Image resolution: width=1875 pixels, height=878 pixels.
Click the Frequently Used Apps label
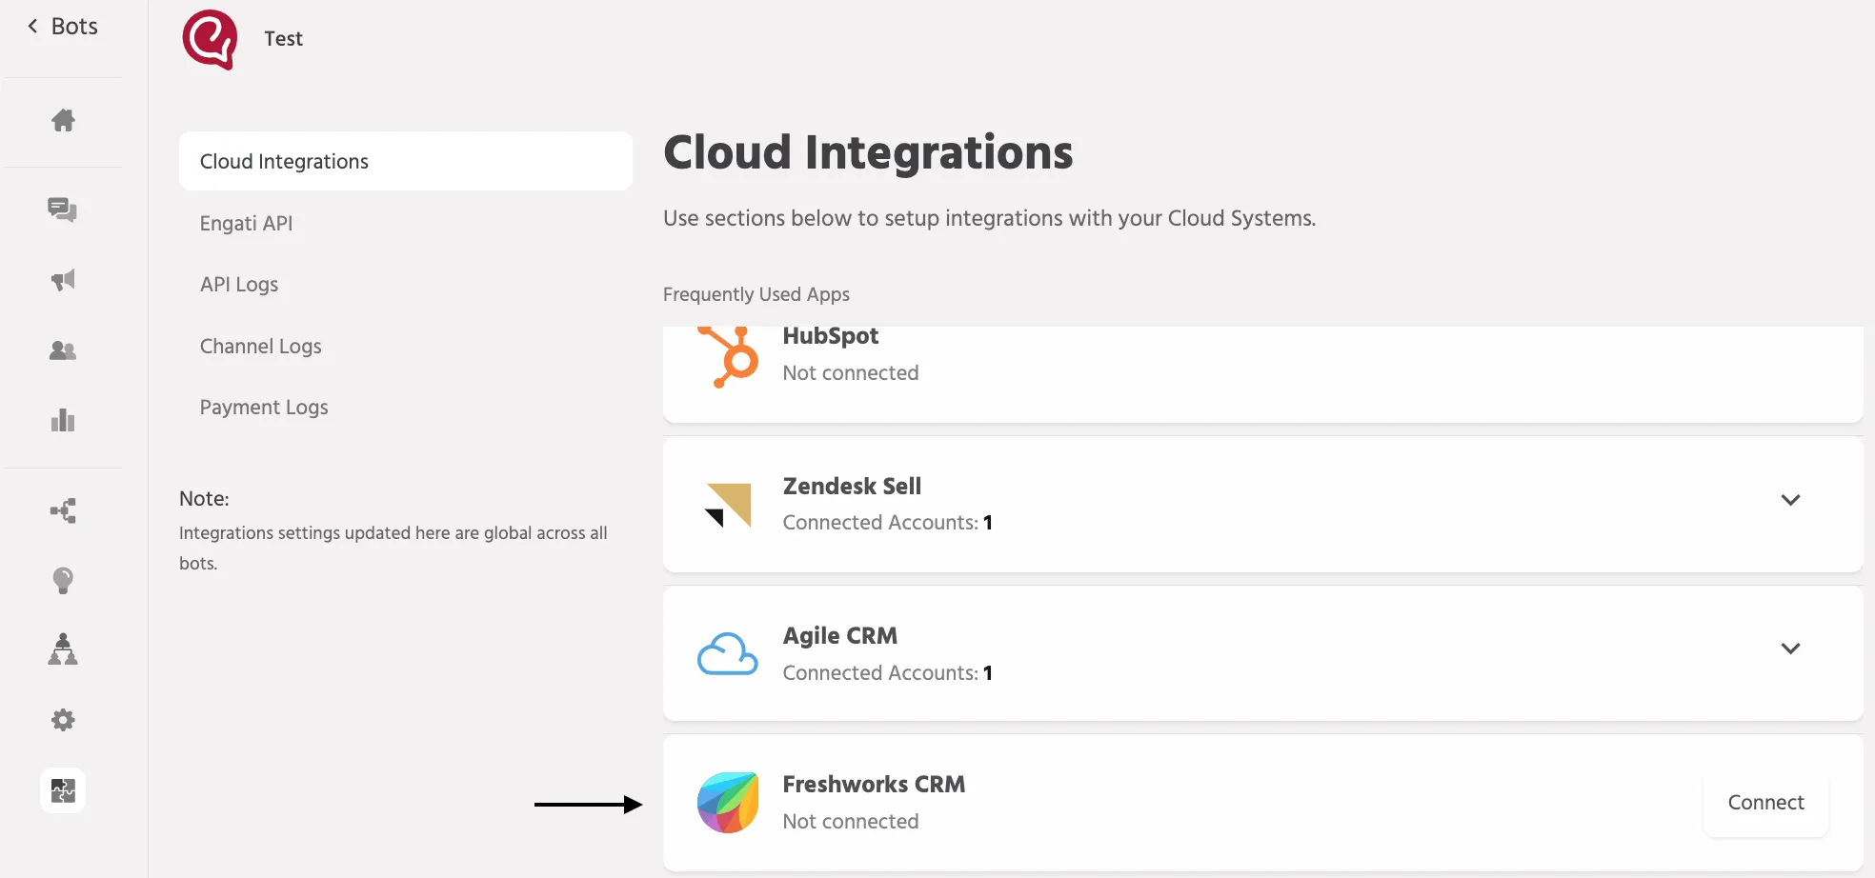click(756, 294)
